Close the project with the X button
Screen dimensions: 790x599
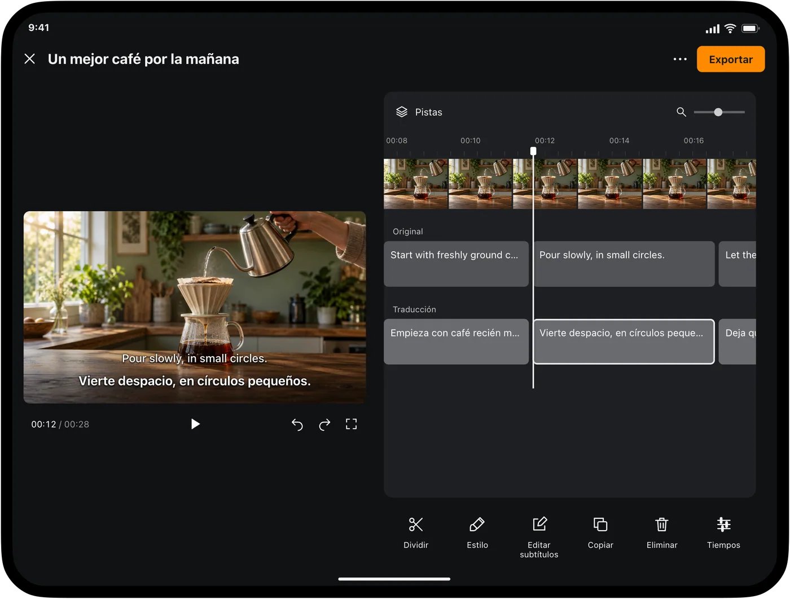point(30,59)
